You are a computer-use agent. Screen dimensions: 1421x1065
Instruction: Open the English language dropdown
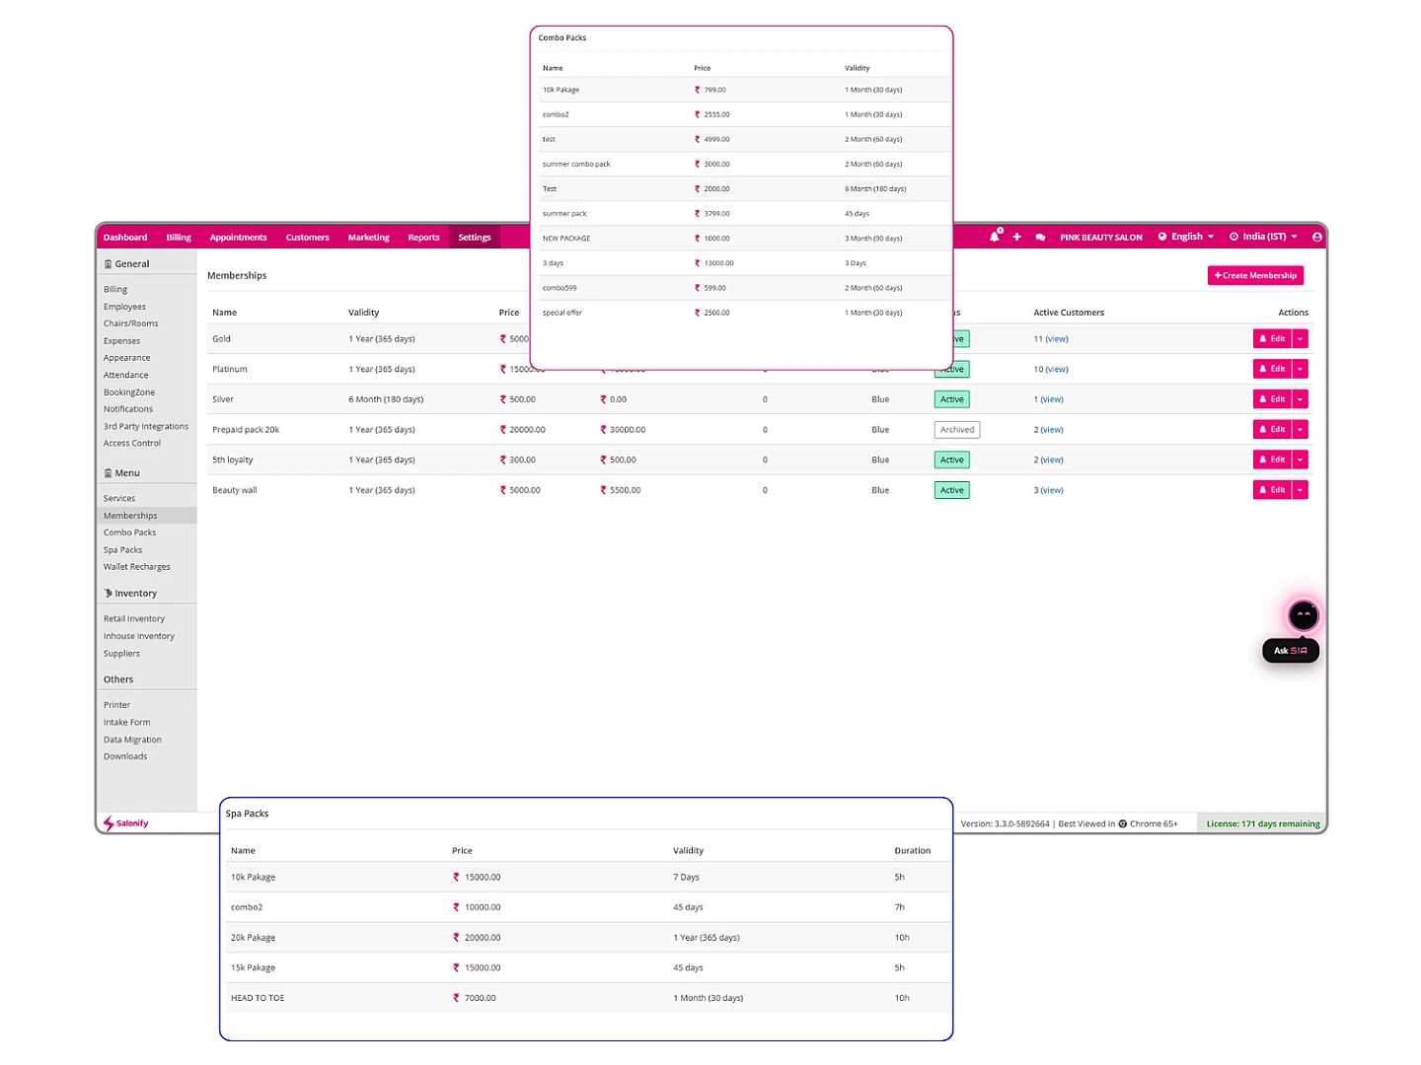(1186, 237)
